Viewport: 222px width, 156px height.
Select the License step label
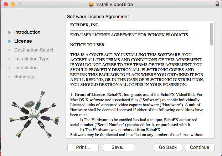point(23,41)
